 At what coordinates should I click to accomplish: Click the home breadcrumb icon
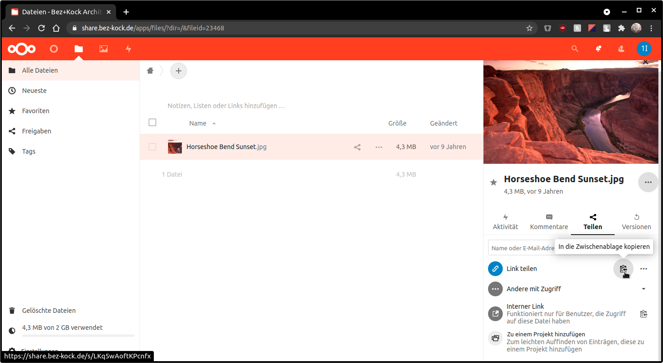tap(150, 71)
